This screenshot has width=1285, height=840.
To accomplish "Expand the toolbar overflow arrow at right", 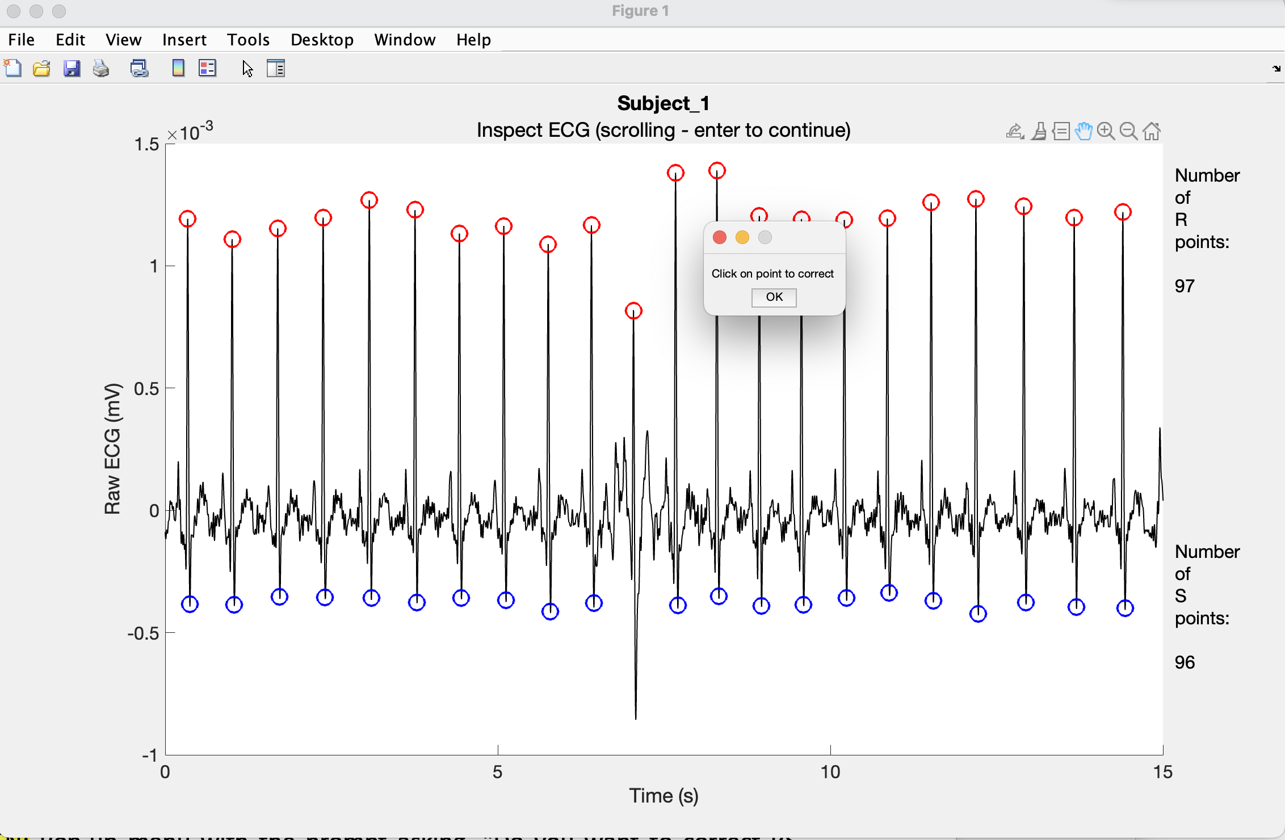I will coord(1276,69).
